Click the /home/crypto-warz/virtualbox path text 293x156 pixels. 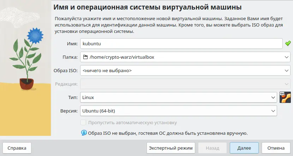(122, 57)
